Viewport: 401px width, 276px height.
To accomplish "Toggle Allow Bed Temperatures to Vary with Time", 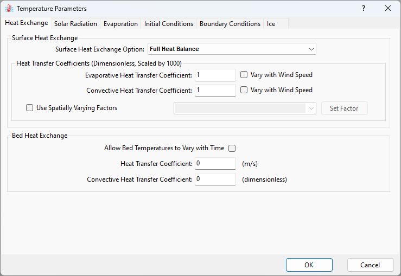I will pos(232,148).
